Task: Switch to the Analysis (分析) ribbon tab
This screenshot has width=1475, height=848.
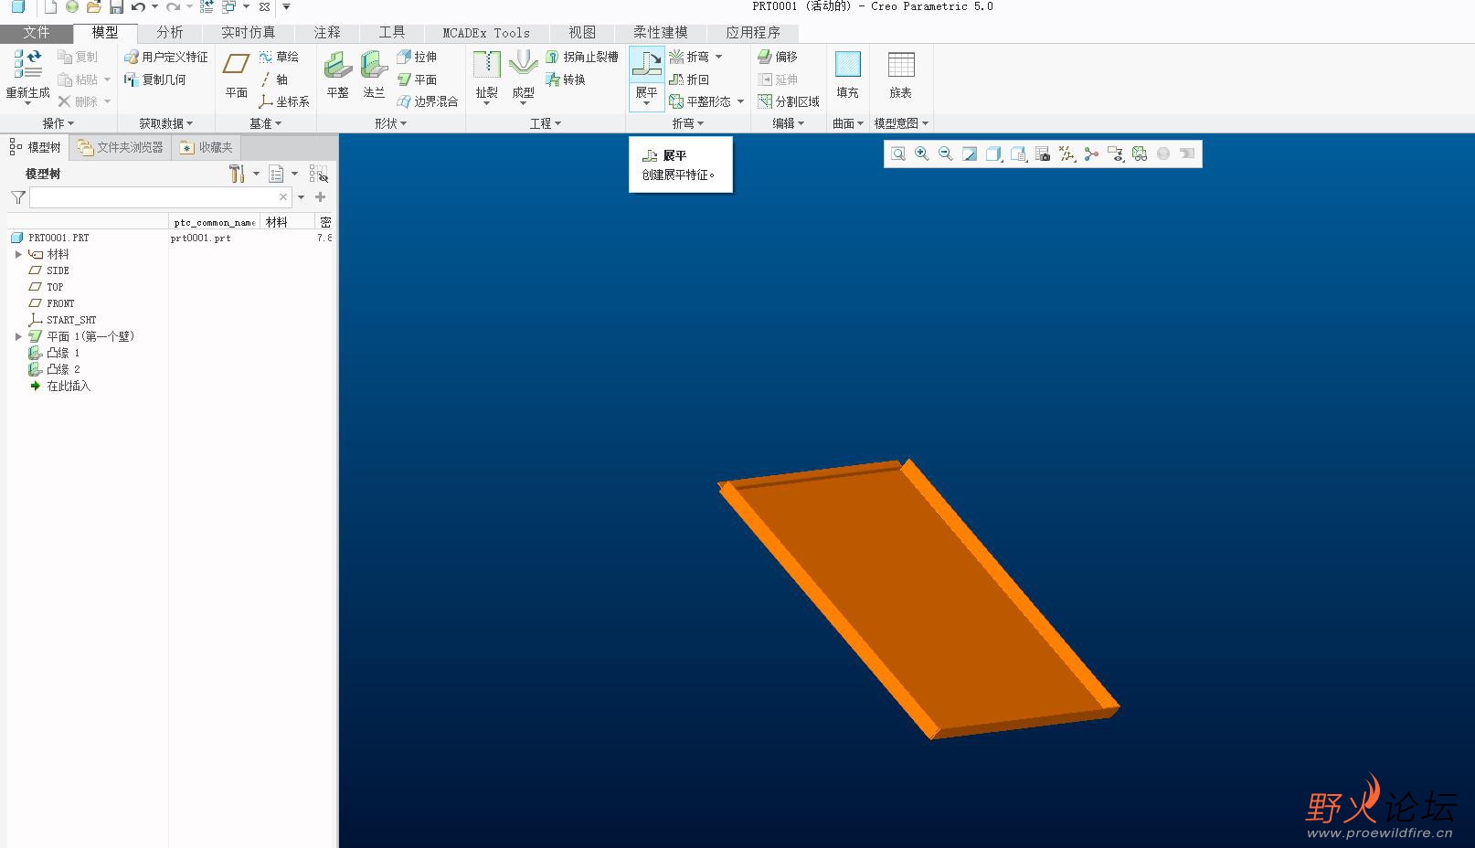Action: [169, 33]
